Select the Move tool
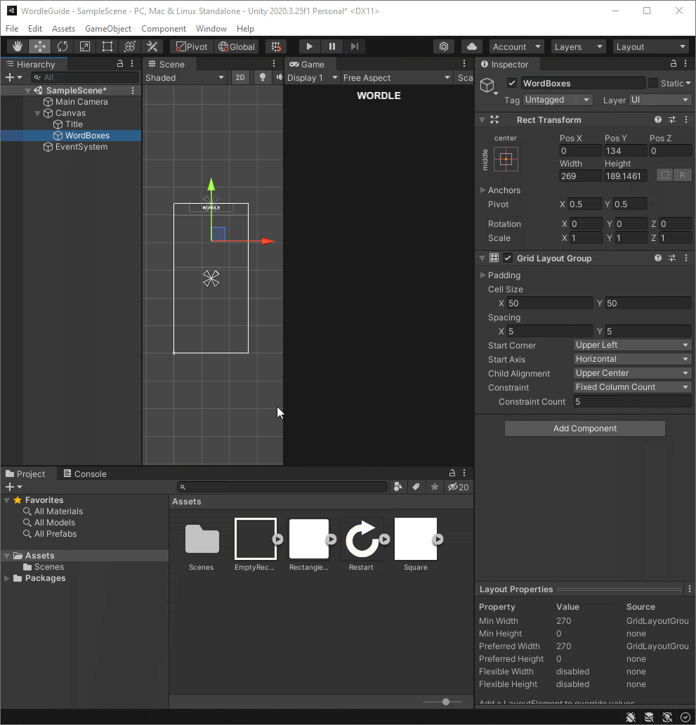The image size is (696, 725). tap(39, 46)
